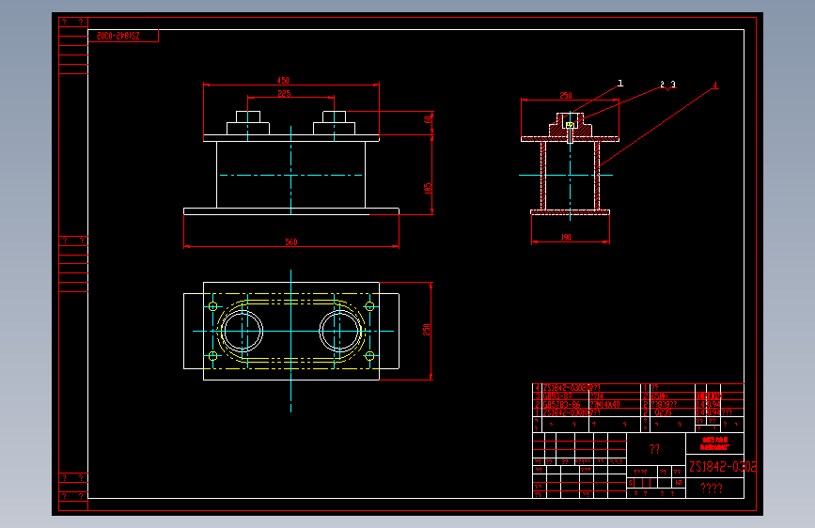Screen dimensions: 815x528
Task: Click the 190 dimension under section view
Action: 566,238
